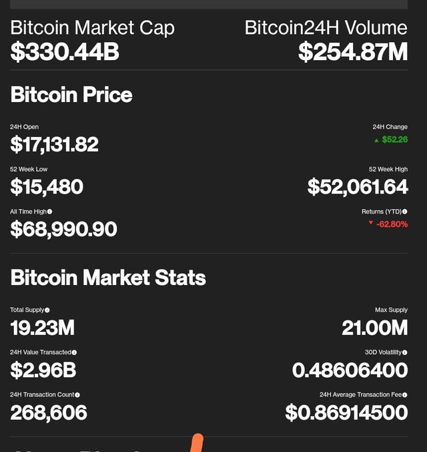427x452 pixels.
Task: Select the 52 Week High value $52,061.64
Action: (x=358, y=187)
